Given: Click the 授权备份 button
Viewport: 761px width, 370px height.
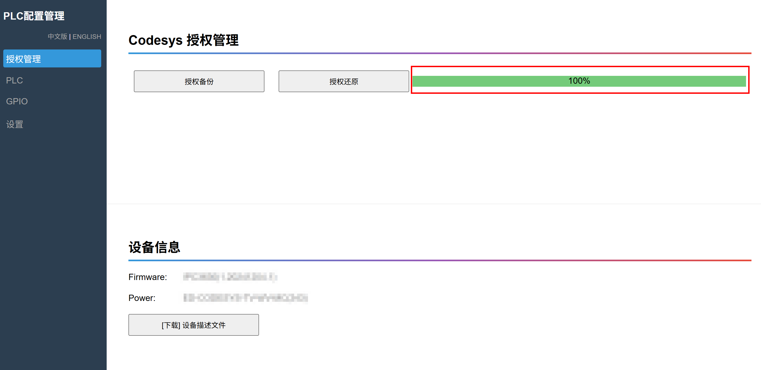Looking at the screenshot, I should point(199,82).
